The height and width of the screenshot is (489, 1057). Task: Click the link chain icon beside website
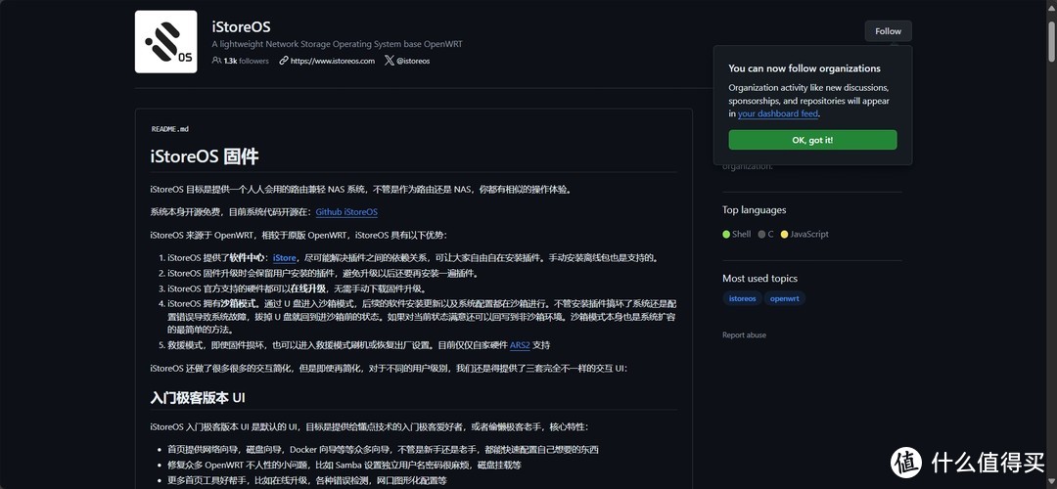[284, 61]
